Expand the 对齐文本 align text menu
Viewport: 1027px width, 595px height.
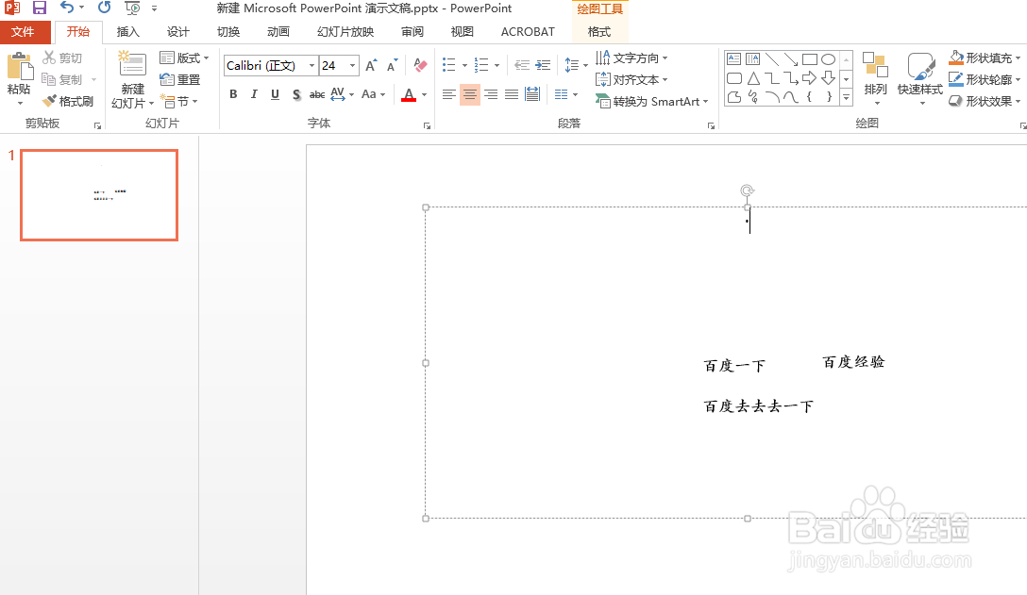tap(631, 79)
